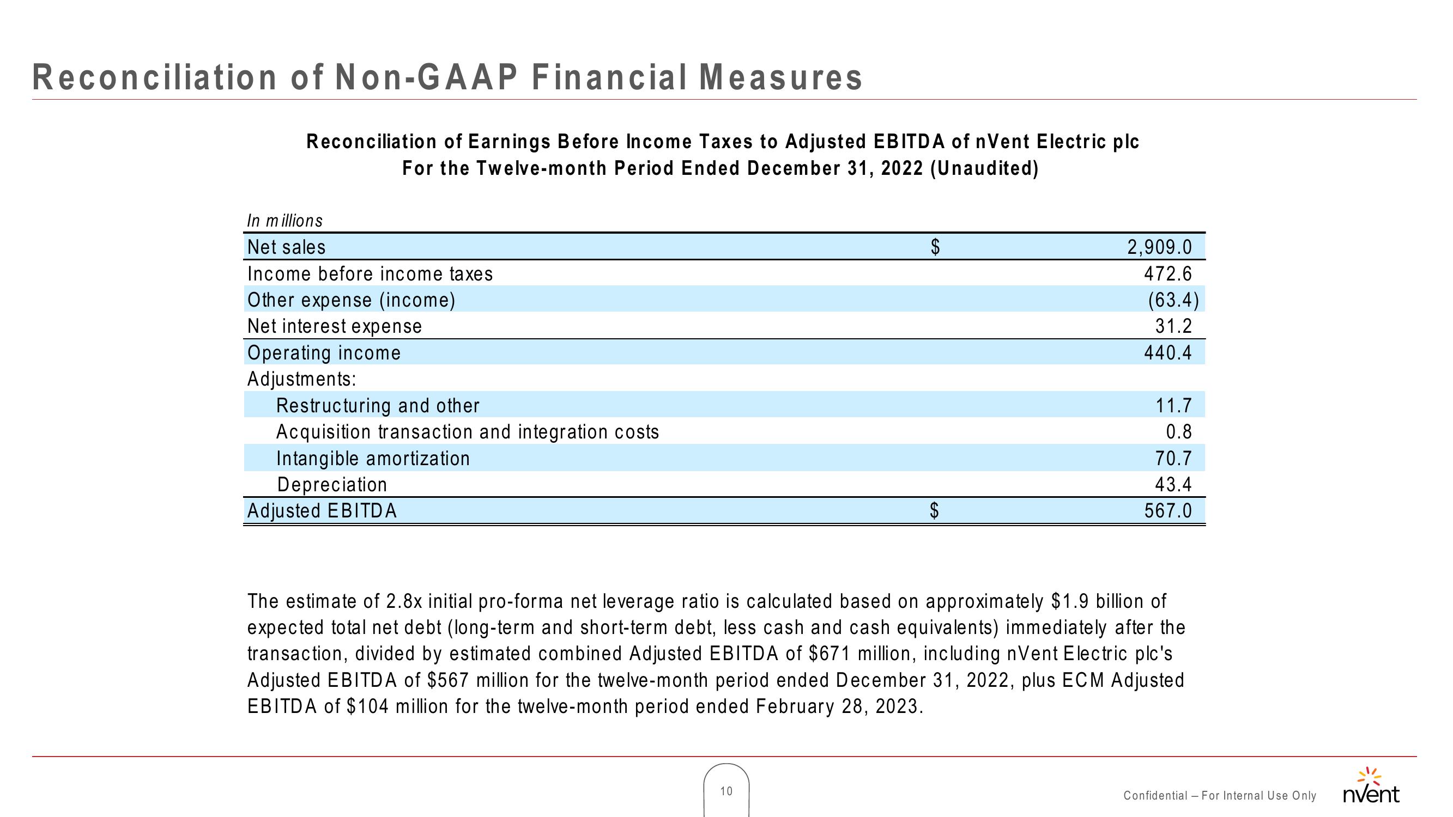Screen dimensions: 1453x817
Task: Click 'Intangible amortization' label
Action: coord(373,459)
